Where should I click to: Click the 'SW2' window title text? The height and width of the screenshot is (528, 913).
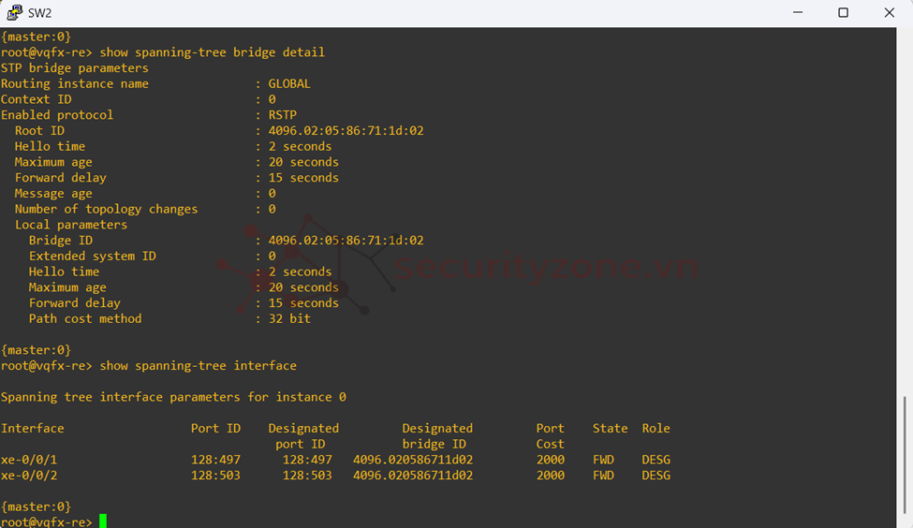(x=39, y=13)
